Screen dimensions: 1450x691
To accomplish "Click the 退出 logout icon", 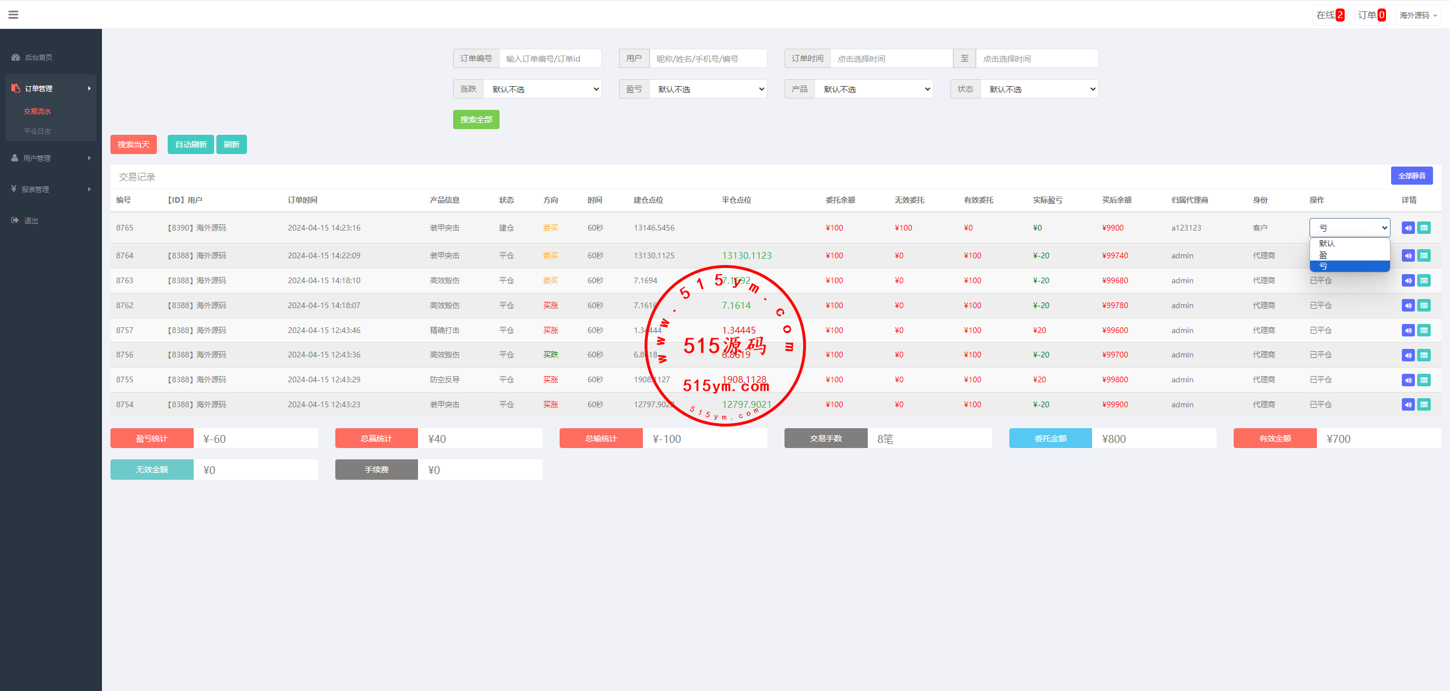I will [x=15, y=220].
